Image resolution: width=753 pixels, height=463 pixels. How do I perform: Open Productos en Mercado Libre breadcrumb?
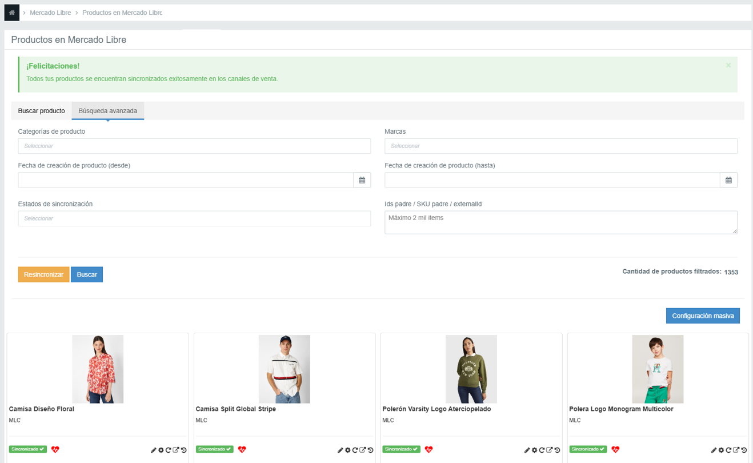pyautogui.click(x=122, y=13)
